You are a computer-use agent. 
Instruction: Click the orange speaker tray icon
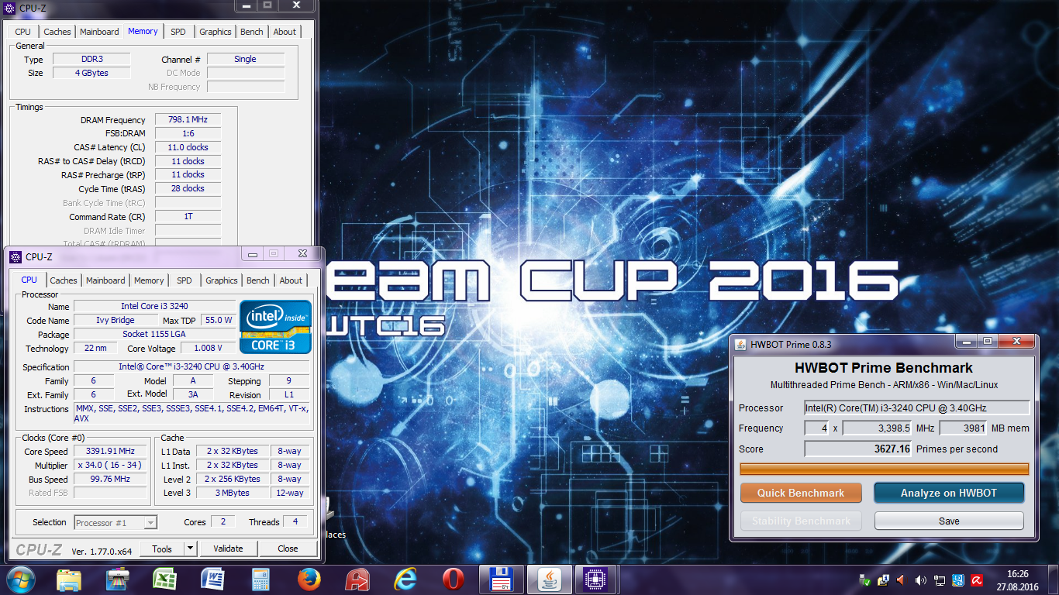[901, 580]
